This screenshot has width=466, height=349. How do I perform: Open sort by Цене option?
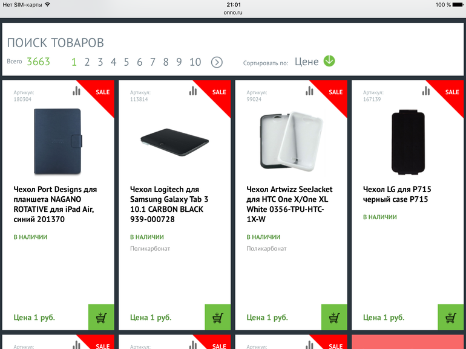(x=306, y=62)
